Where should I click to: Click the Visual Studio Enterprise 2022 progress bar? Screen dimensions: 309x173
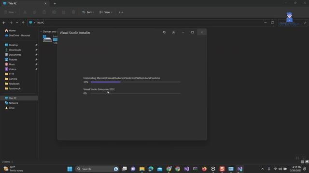[x=135, y=93]
